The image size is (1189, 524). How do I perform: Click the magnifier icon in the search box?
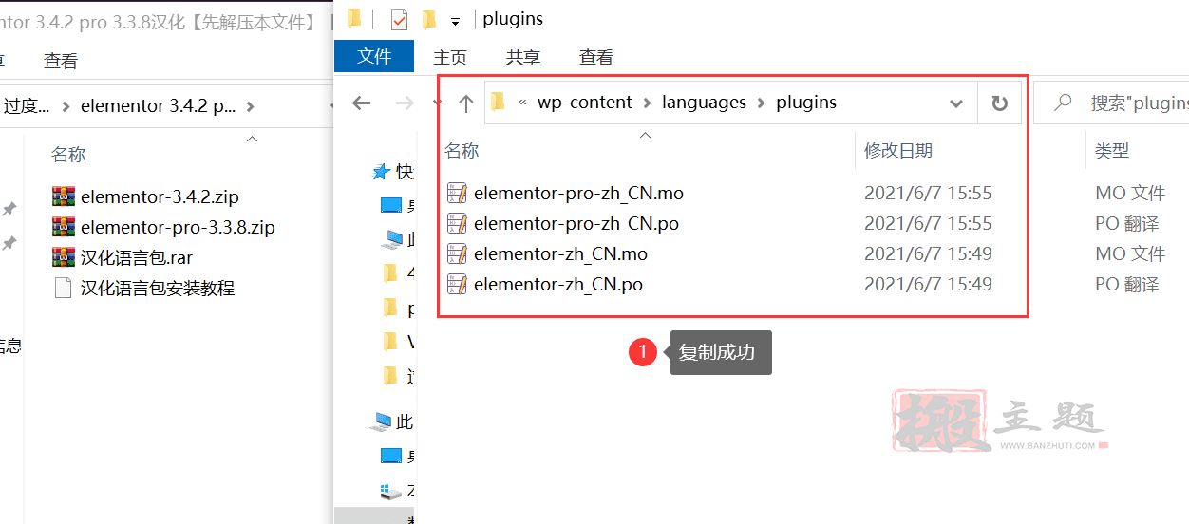tap(1063, 103)
